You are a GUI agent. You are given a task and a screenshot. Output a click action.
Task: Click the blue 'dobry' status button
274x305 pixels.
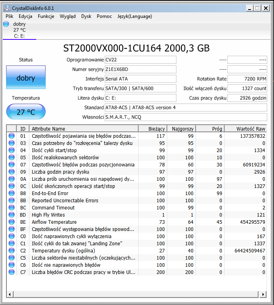(x=26, y=77)
